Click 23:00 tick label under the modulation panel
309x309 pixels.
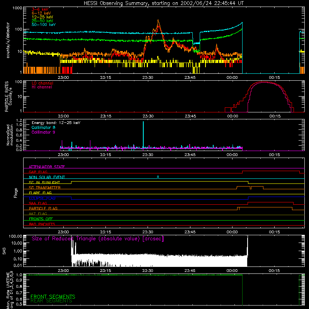pos(63,155)
